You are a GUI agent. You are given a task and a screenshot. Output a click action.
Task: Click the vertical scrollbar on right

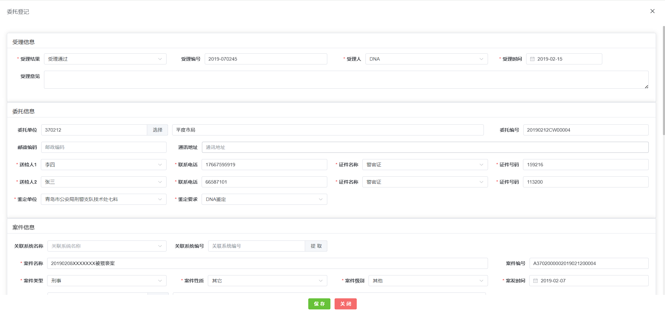[663, 80]
